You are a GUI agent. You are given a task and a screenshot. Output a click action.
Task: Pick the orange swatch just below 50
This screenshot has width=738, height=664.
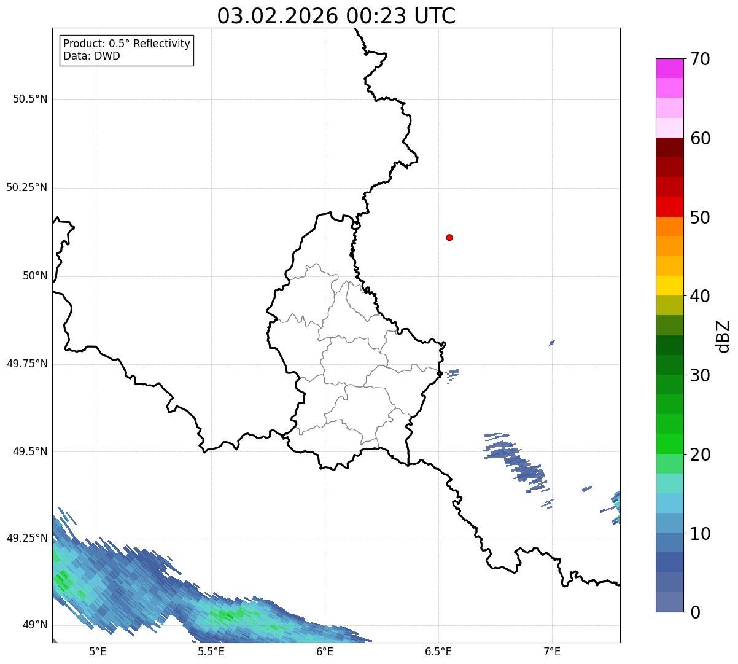click(x=669, y=227)
